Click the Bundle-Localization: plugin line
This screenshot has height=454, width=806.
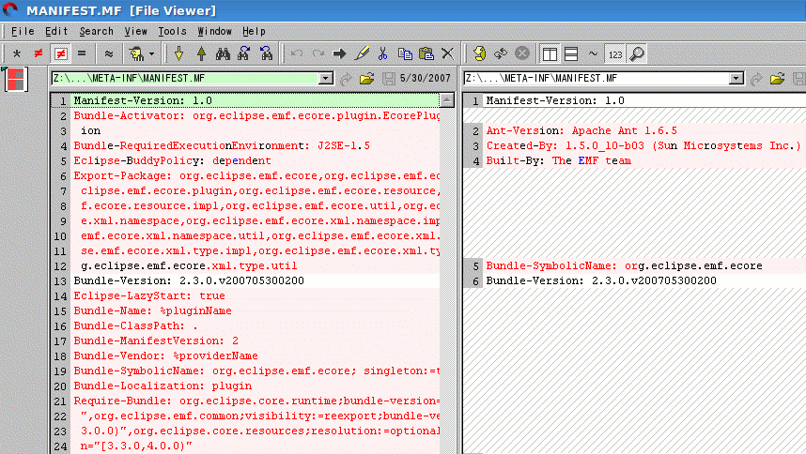256,386
